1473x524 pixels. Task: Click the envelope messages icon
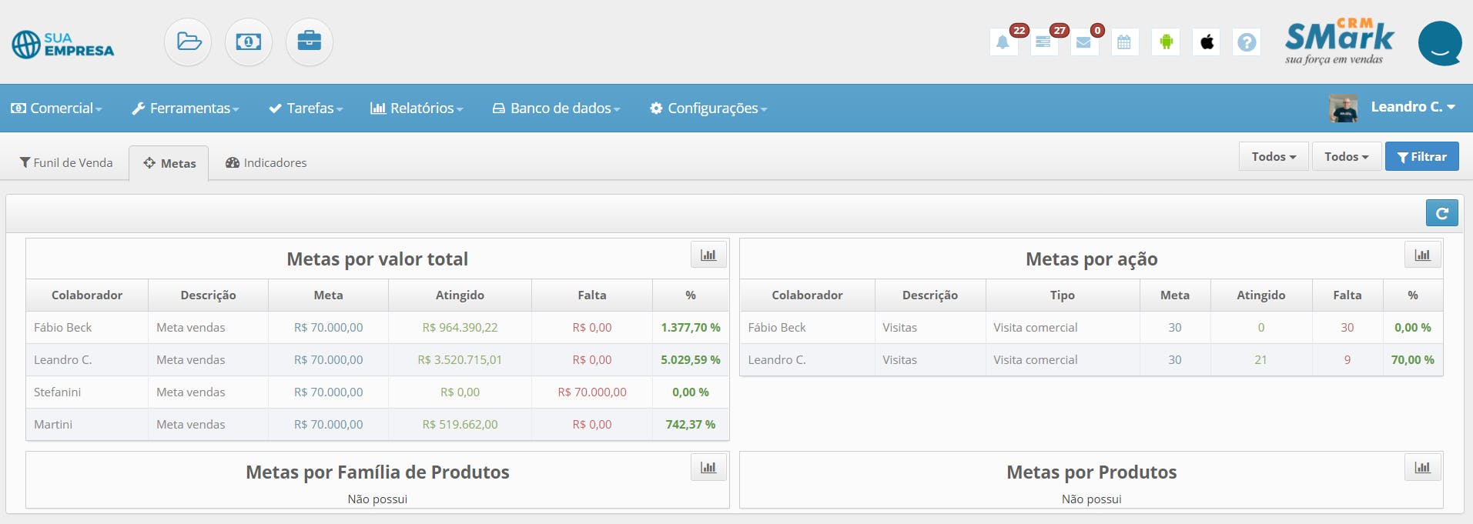pyautogui.click(x=1083, y=42)
